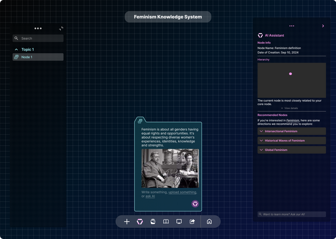Click the upload something link on card
The image size is (336, 239).
pyautogui.click(x=182, y=192)
